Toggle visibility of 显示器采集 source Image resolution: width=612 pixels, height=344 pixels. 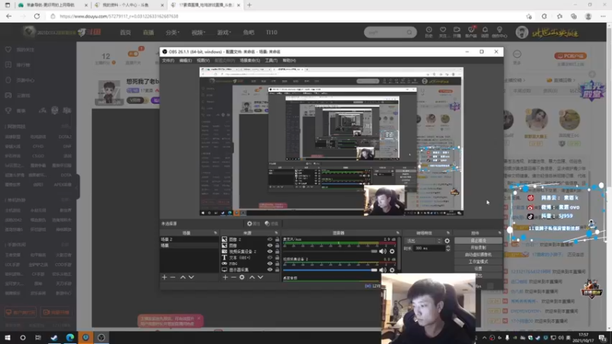(270, 270)
